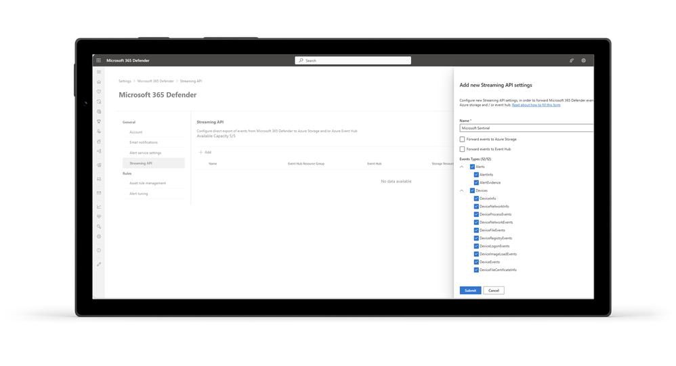Viewport: 676px width, 366px height.
Task: Uncheck the DeviceNetworkInfo checkbox
Action: click(476, 206)
